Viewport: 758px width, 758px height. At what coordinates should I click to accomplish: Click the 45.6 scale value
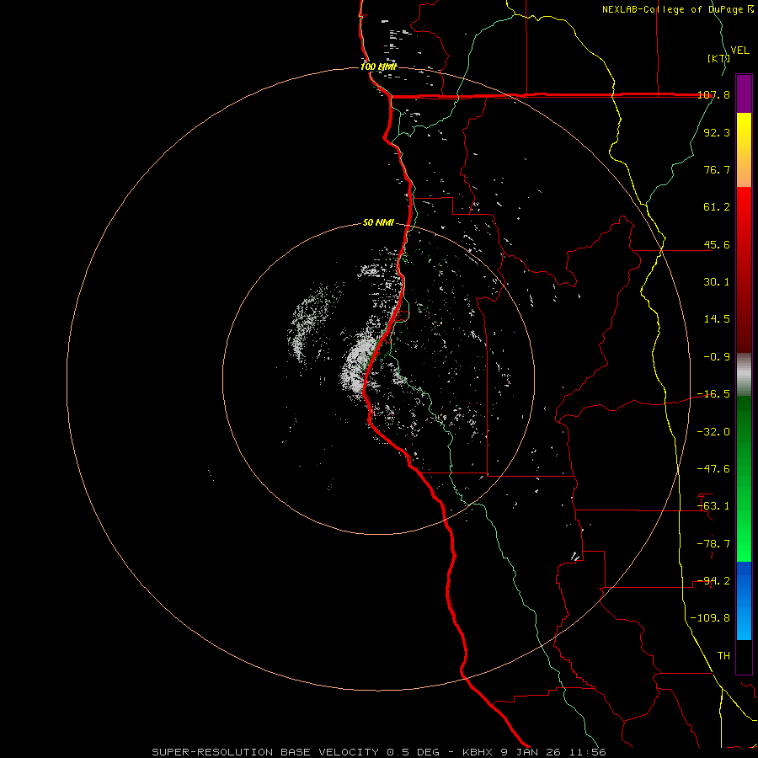coord(717,244)
